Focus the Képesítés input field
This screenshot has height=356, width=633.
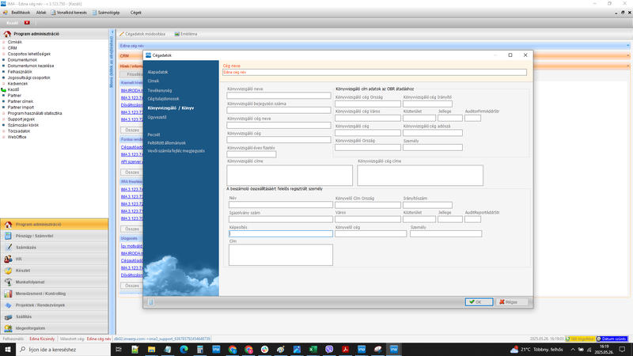(x=281, y=233)
